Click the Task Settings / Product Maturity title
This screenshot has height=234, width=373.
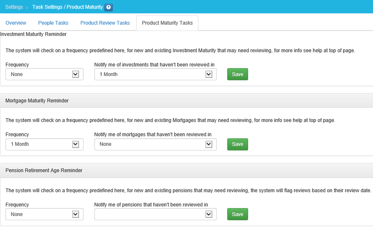[67, 7]
